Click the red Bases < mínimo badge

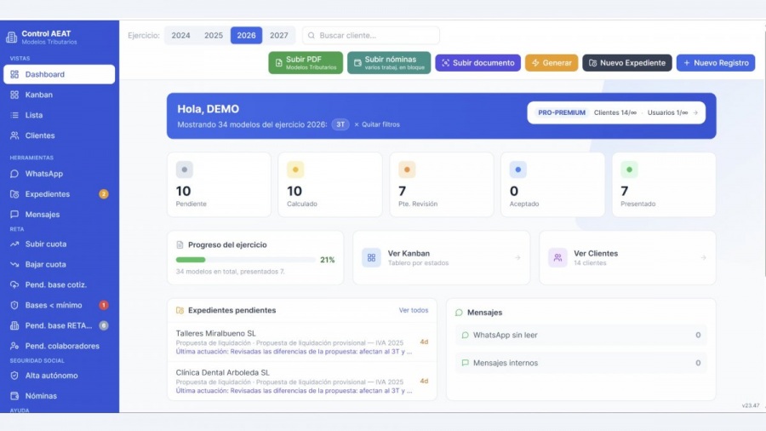[x=104, y=305]
